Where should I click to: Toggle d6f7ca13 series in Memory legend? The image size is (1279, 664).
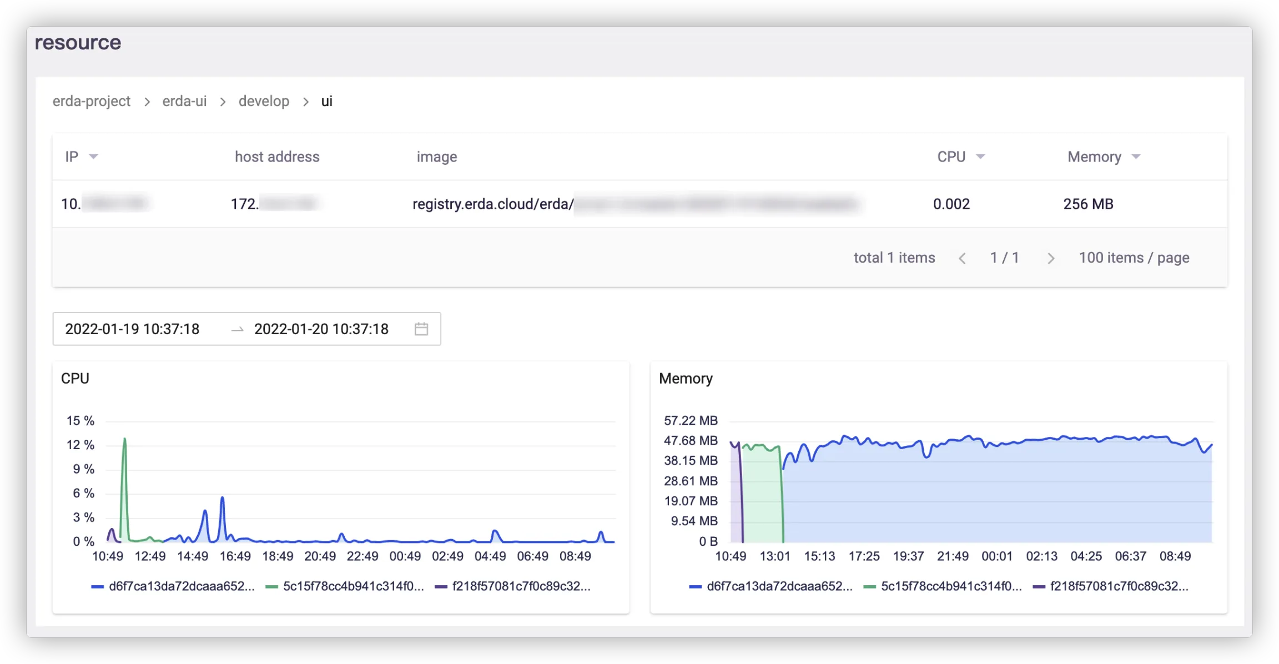tap(771, 586)
